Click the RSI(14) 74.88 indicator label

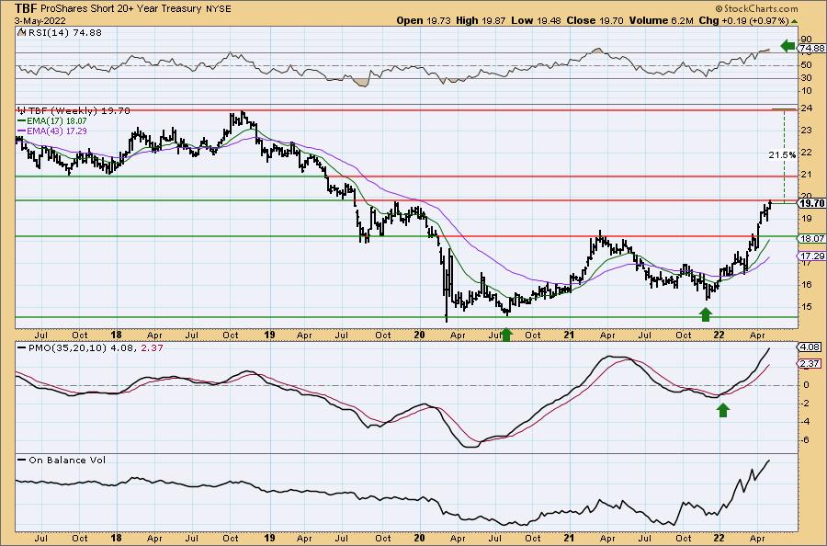click(x=59, y=33)
